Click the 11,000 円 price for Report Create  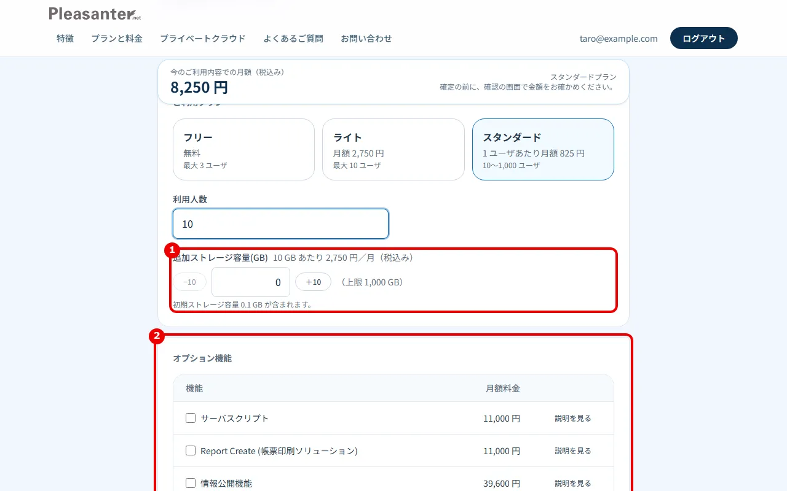pos(502,451)
